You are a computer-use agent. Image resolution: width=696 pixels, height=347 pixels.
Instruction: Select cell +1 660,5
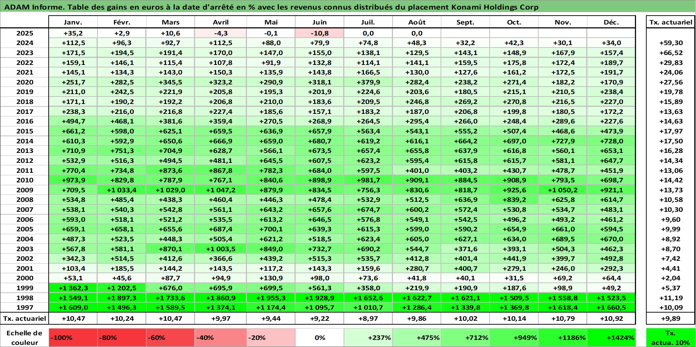pos(611,308)
